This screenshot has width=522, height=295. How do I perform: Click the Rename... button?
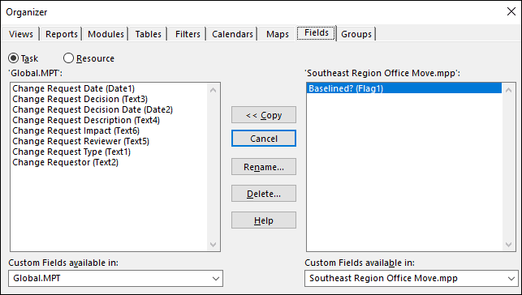pyautogui.click(x=264, y=167)
